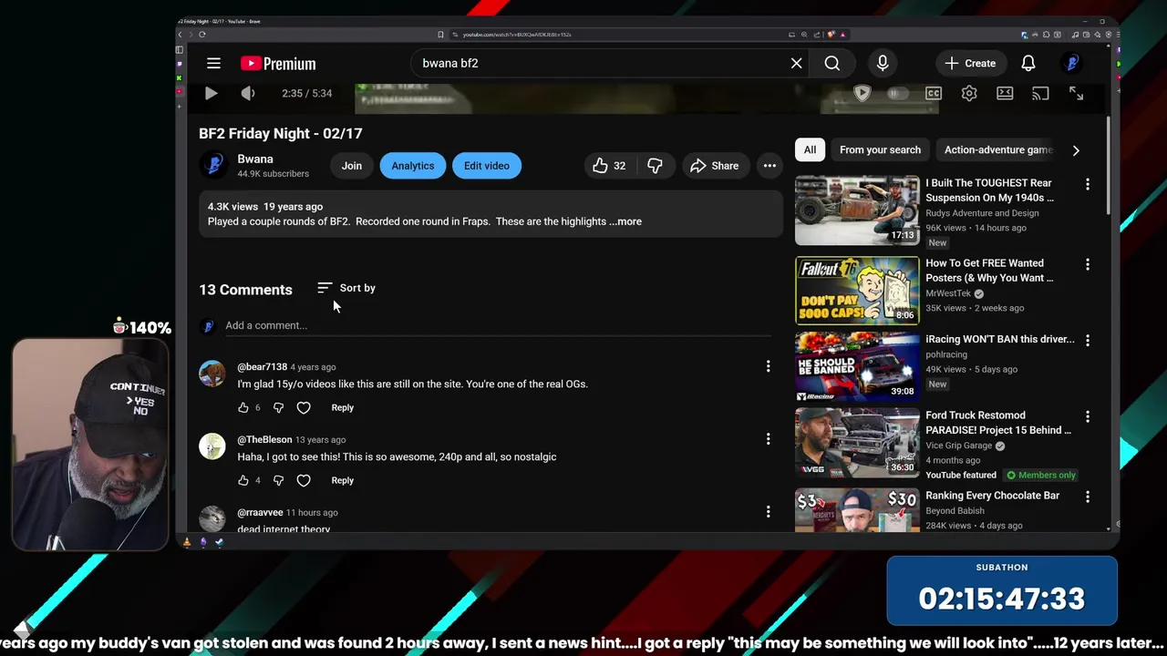Reply to @bear7138's comment
This screenshot has height=656, width=1167.
[342, 407]
